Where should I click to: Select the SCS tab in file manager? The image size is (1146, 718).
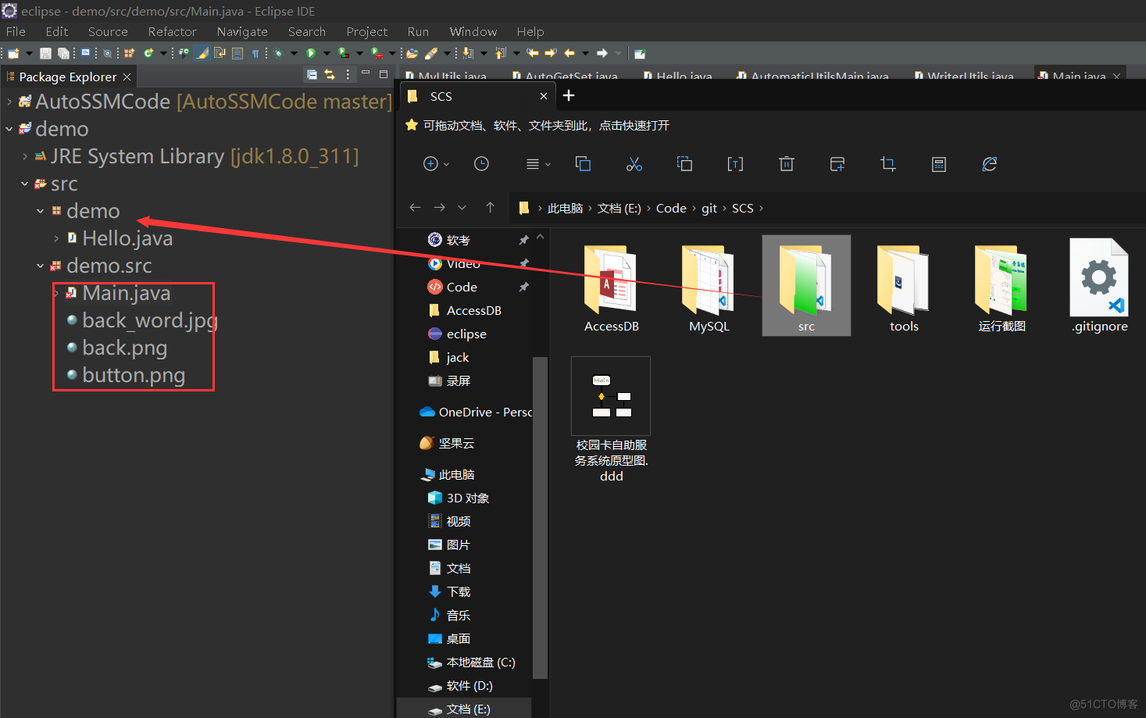click(477, 96)
